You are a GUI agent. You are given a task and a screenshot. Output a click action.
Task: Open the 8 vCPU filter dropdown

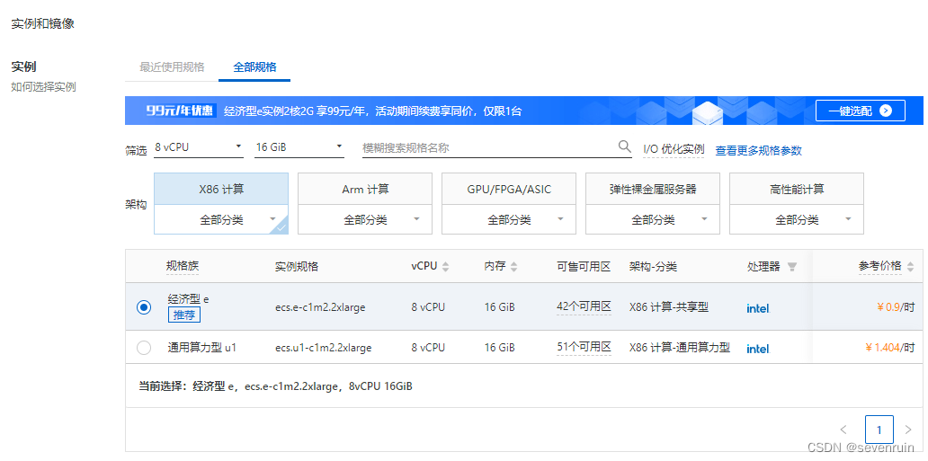(x=198, y=146)
